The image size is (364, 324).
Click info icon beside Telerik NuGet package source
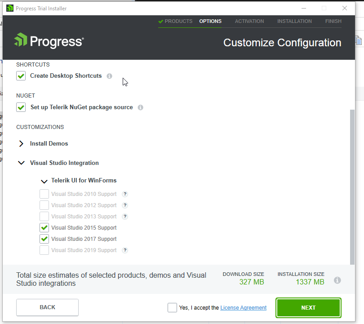coord(141,107)
